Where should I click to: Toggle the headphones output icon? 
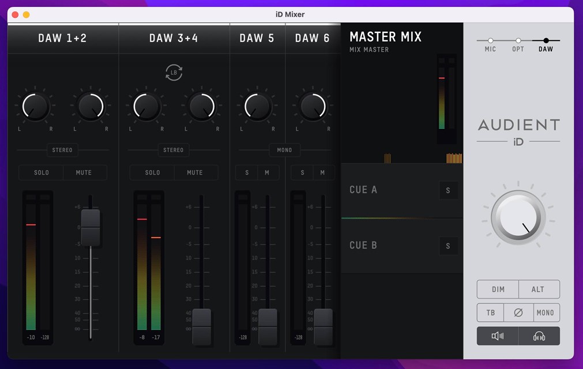[x=539, y=336]
